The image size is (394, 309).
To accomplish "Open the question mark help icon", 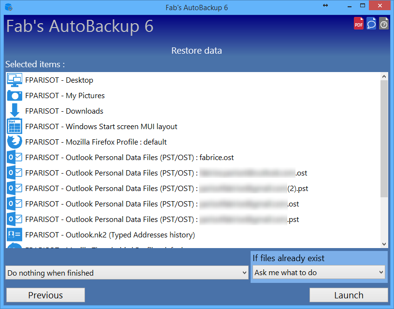I will pos(384,23).
